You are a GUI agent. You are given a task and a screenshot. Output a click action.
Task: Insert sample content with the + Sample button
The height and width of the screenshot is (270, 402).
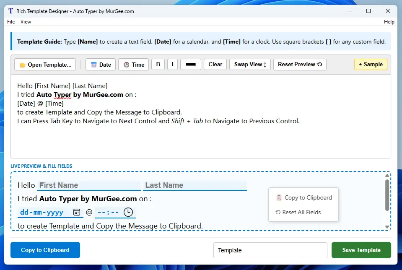coord(370,64)
